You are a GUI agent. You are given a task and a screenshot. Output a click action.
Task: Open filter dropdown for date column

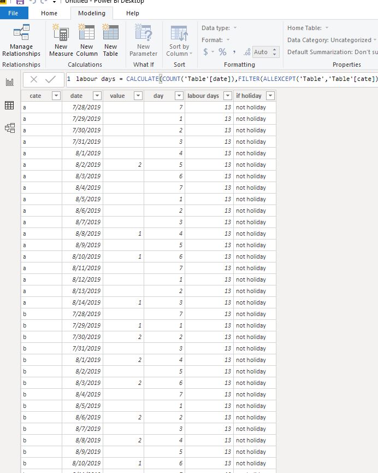(x=97, y=96)
